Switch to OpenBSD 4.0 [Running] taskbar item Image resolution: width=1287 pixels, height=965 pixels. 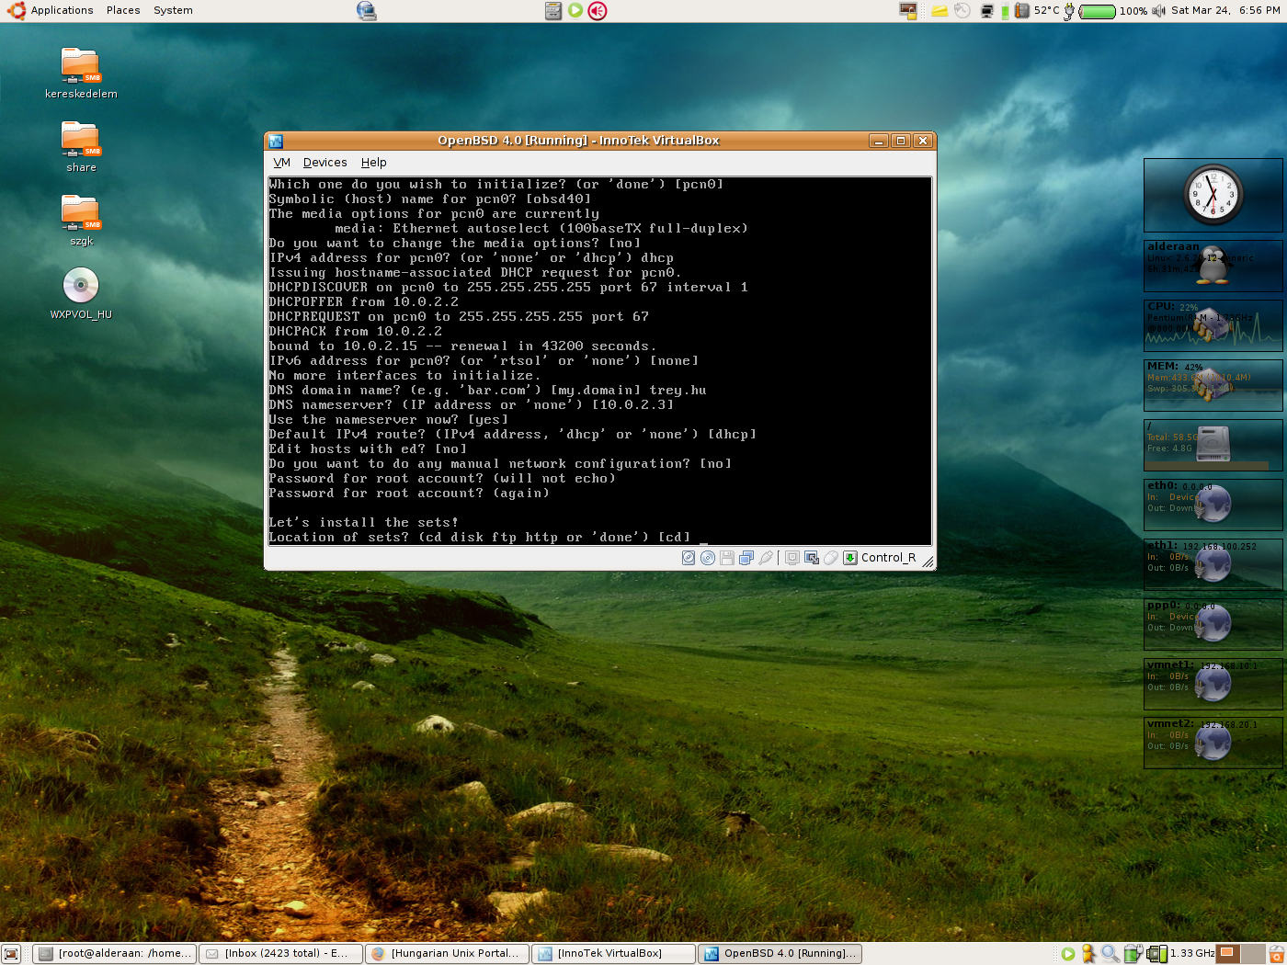780,954
